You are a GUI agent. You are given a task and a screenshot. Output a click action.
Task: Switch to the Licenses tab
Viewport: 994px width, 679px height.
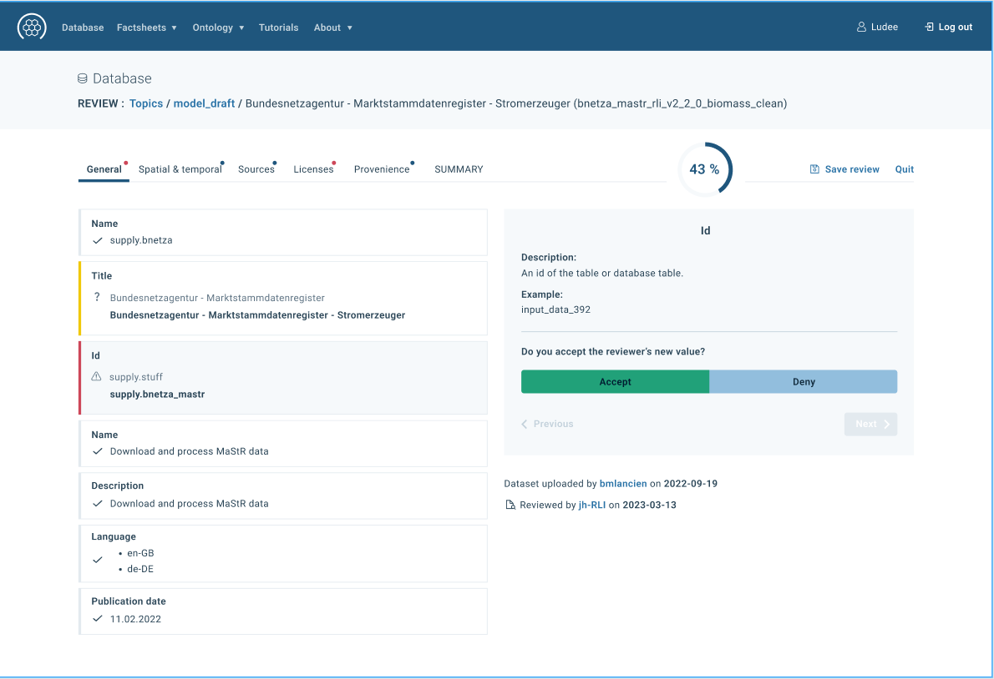click(x=313, y=168)
